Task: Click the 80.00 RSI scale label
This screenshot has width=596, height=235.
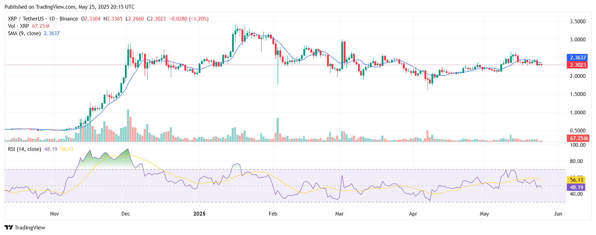Action: coord(577,161)
